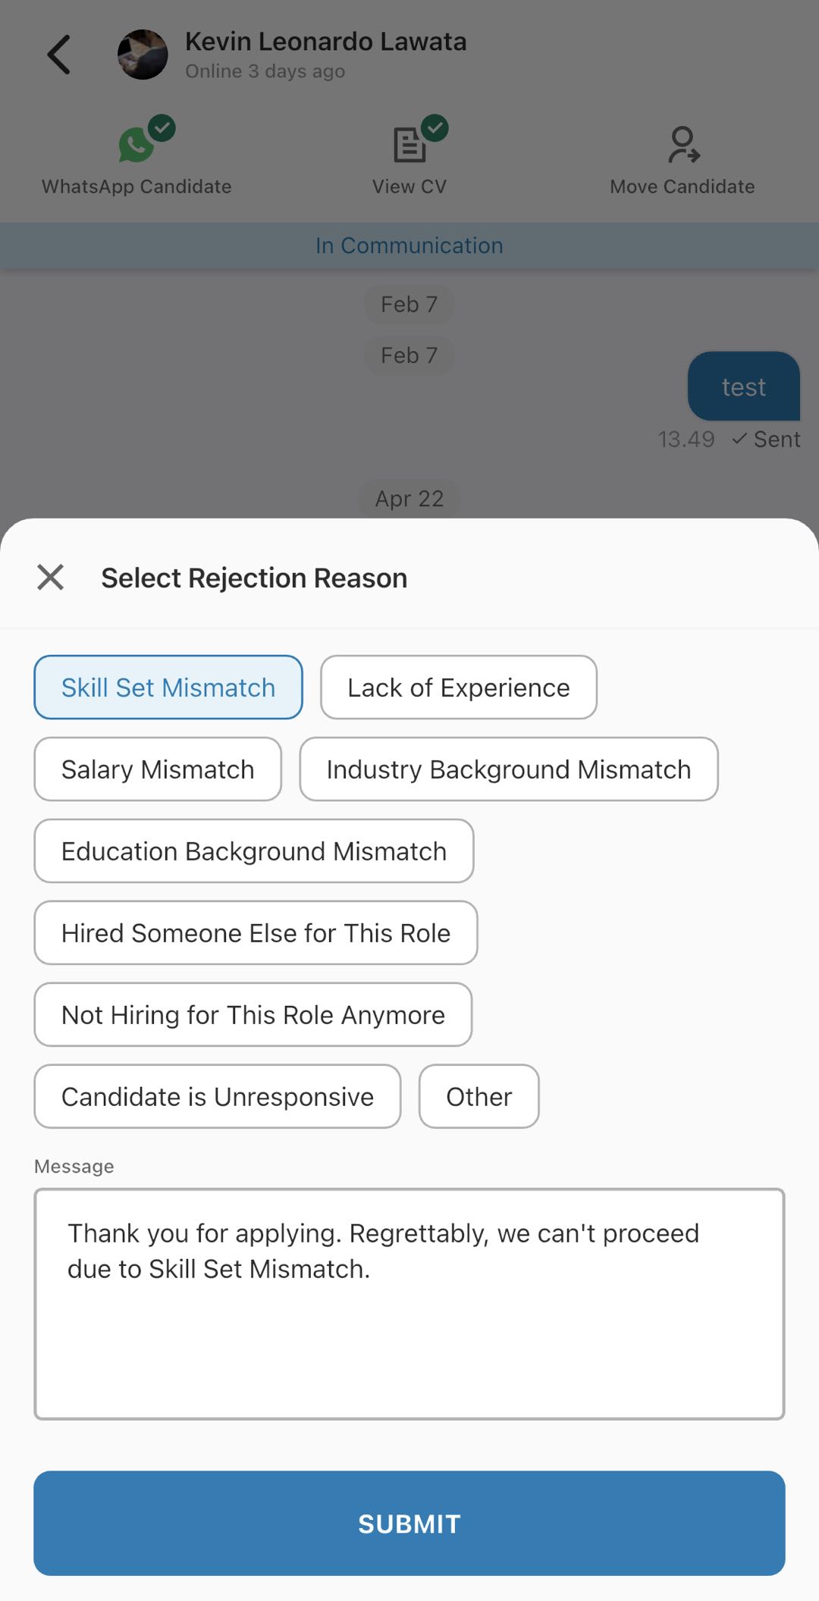Submit the rejection reason
The height and width of the screenshot is (1601, 819).
click(x=409, y=1524)
